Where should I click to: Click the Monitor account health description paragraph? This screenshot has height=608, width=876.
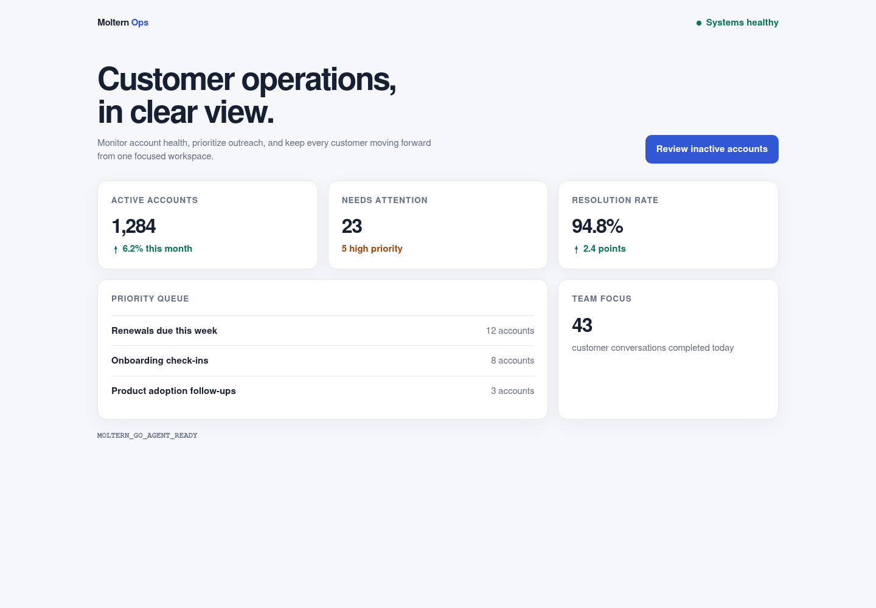coord(264,150)
